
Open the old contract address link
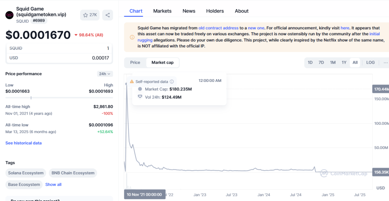point(218,28)
